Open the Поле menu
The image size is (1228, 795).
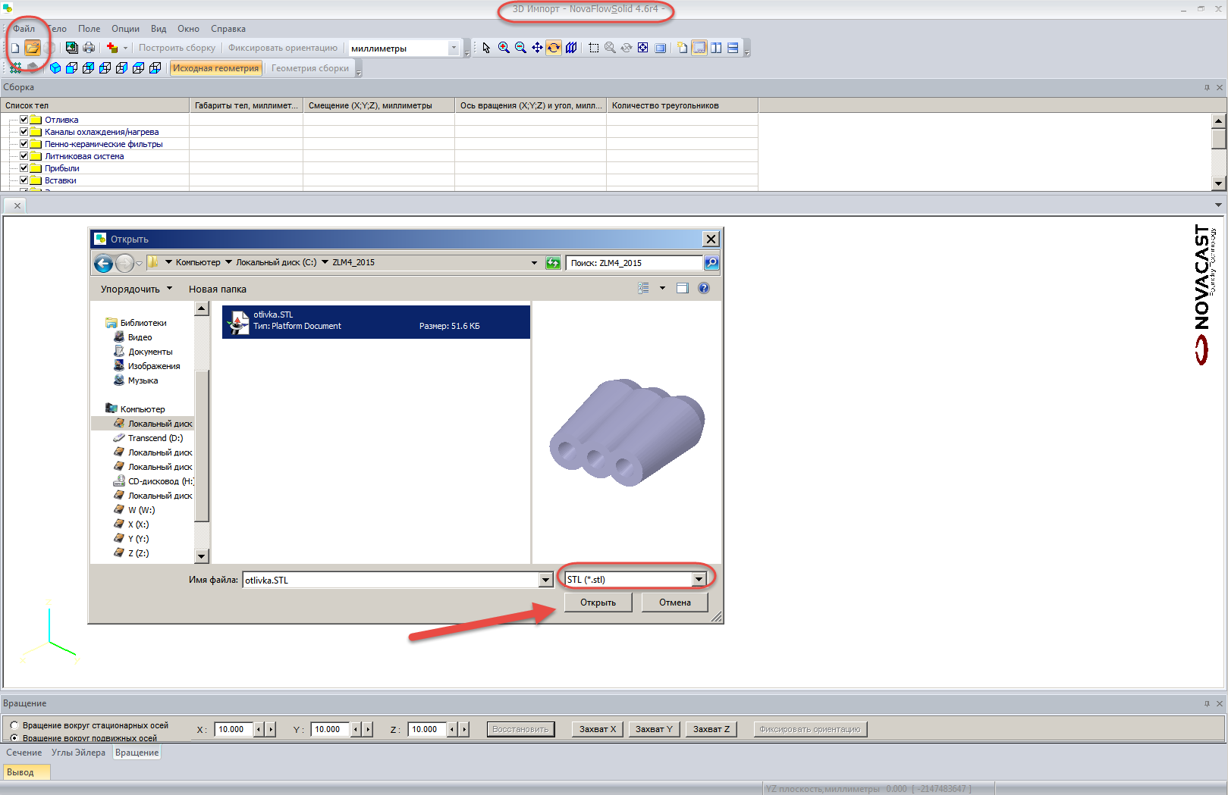click(x=89, y=29)
